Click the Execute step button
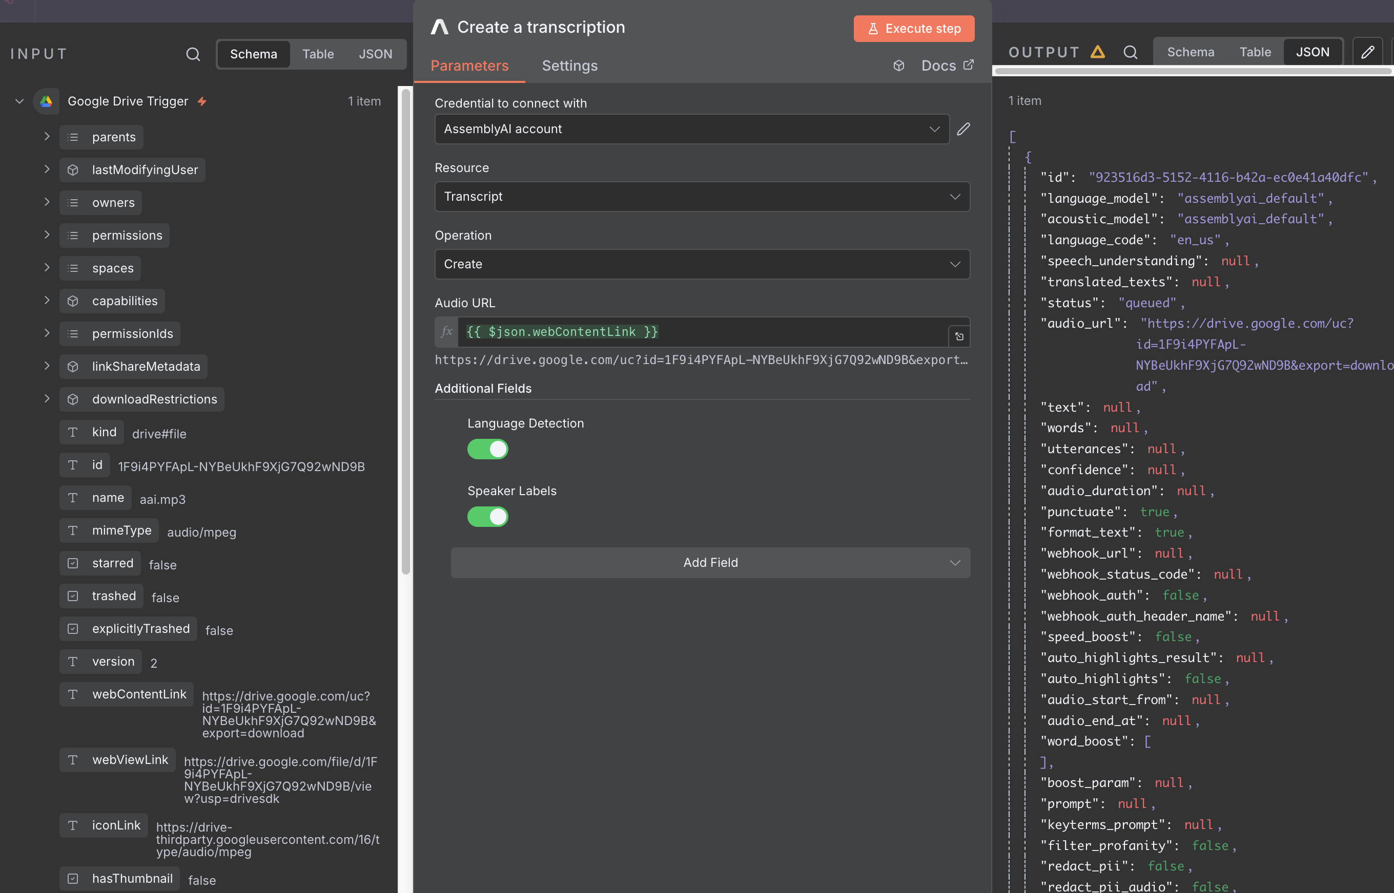The width and height of the screenshot is (1394, 893). 913,28
